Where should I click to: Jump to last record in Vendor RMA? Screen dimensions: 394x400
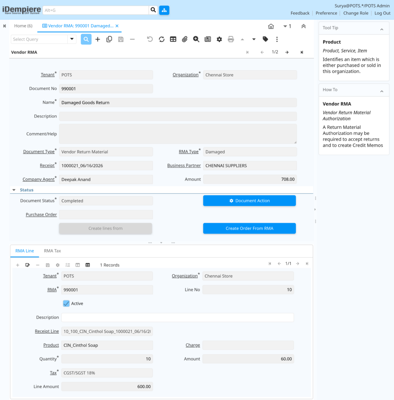(x=302, y=52)
